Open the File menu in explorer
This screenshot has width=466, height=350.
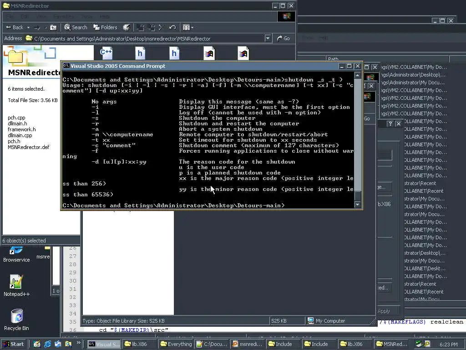[x=10, y=16]
